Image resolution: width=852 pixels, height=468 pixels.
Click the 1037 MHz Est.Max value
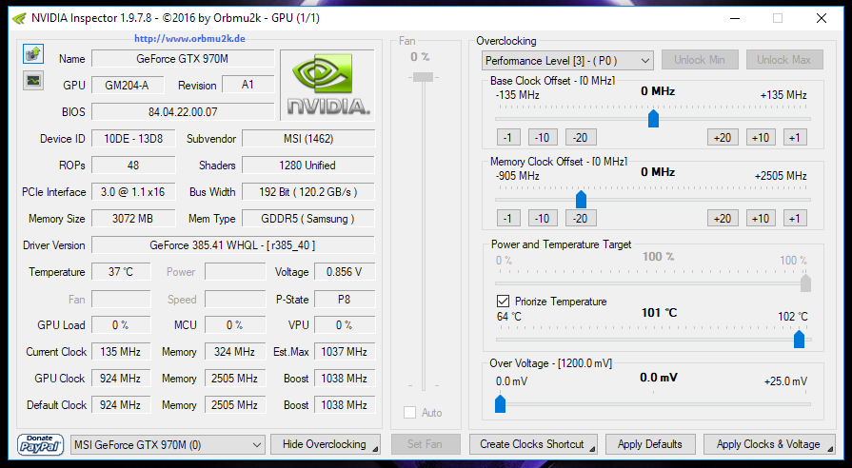345,351
